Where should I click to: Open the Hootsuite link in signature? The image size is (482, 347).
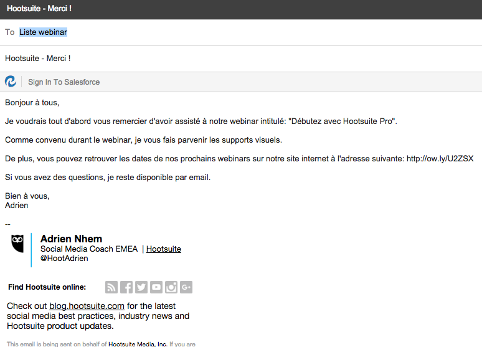pos(164,249)
